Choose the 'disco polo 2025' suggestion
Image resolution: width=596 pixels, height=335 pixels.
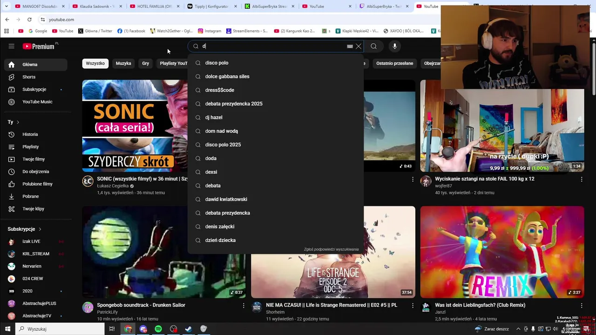[276, 145]
